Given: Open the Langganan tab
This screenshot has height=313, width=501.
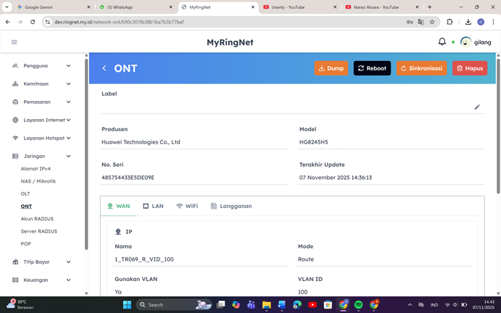Looking at the screenshot, I should (x=231, y=206).
